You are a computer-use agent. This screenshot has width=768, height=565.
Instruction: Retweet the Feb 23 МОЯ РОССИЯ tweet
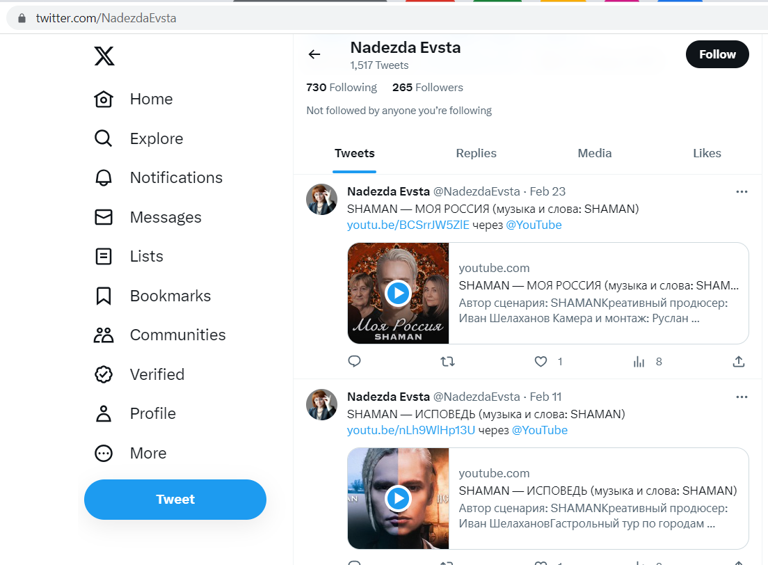click(x=448, y=362)
